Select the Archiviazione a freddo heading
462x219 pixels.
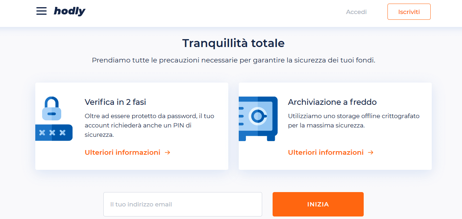pyautogui.click(x=332, y=102)
